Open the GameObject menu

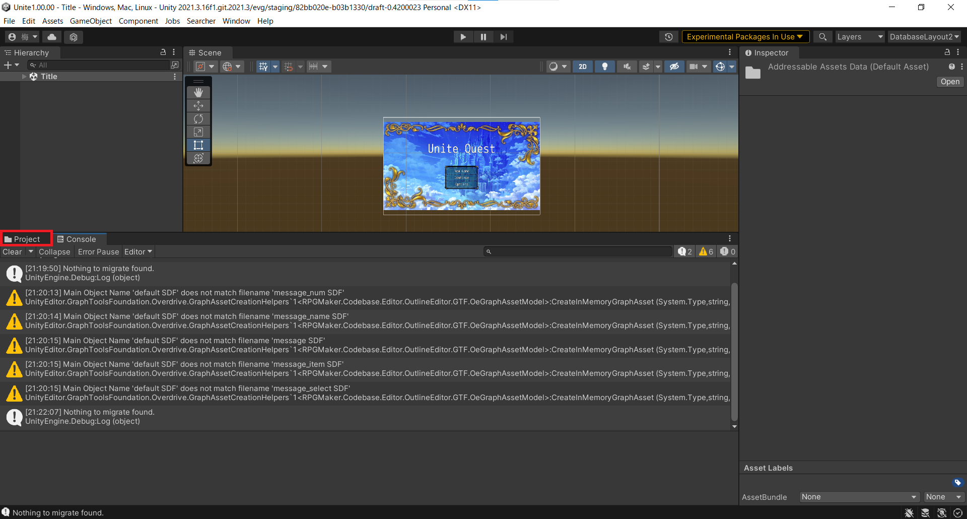(91, 21)
